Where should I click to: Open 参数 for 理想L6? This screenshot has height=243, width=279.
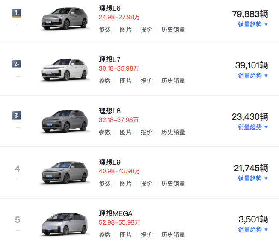click(x=105, y=30)
